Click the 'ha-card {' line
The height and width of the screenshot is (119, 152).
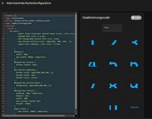pos(15,31)
